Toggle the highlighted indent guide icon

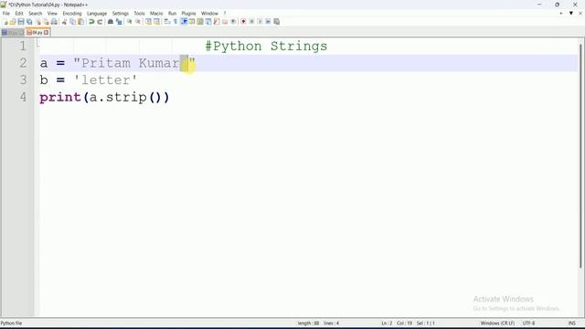[184, 22]
